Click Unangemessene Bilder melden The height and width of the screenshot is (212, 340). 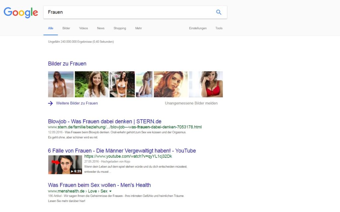[x=191, y=104]
